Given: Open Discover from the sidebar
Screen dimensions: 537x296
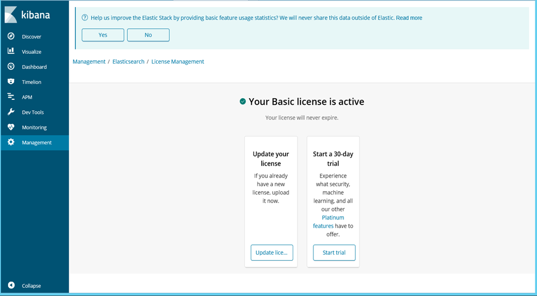Looking at the screenshot, I should 32,36.
